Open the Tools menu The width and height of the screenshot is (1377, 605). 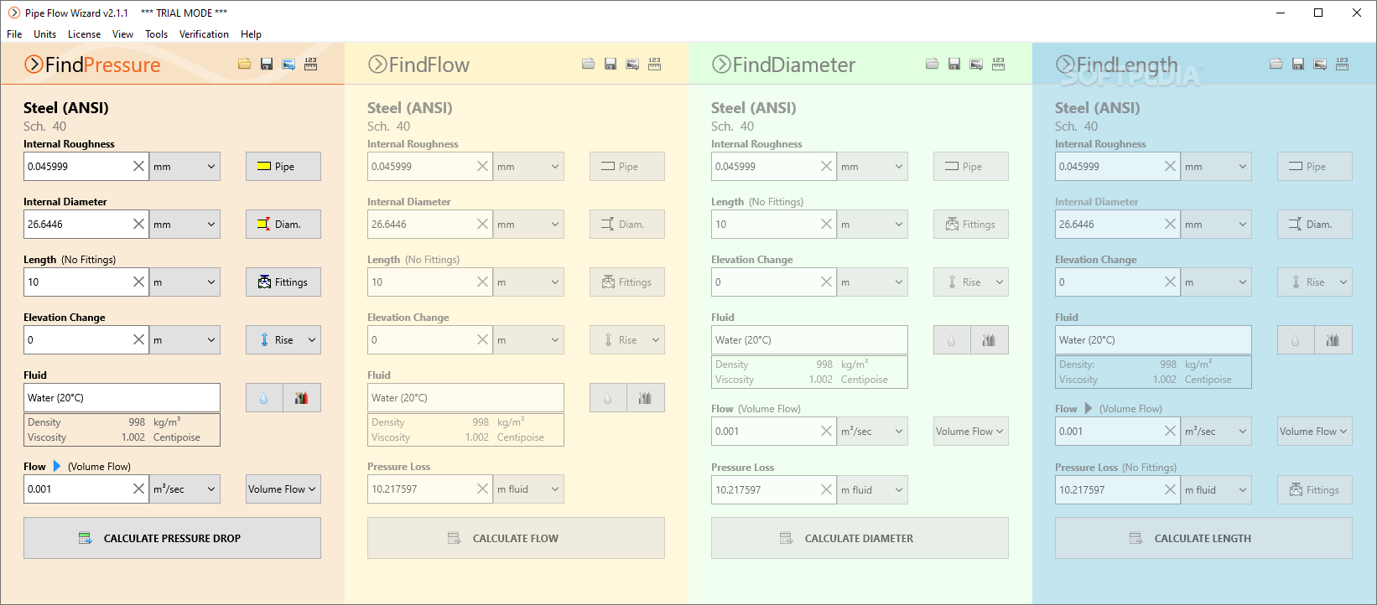(156, 34)
